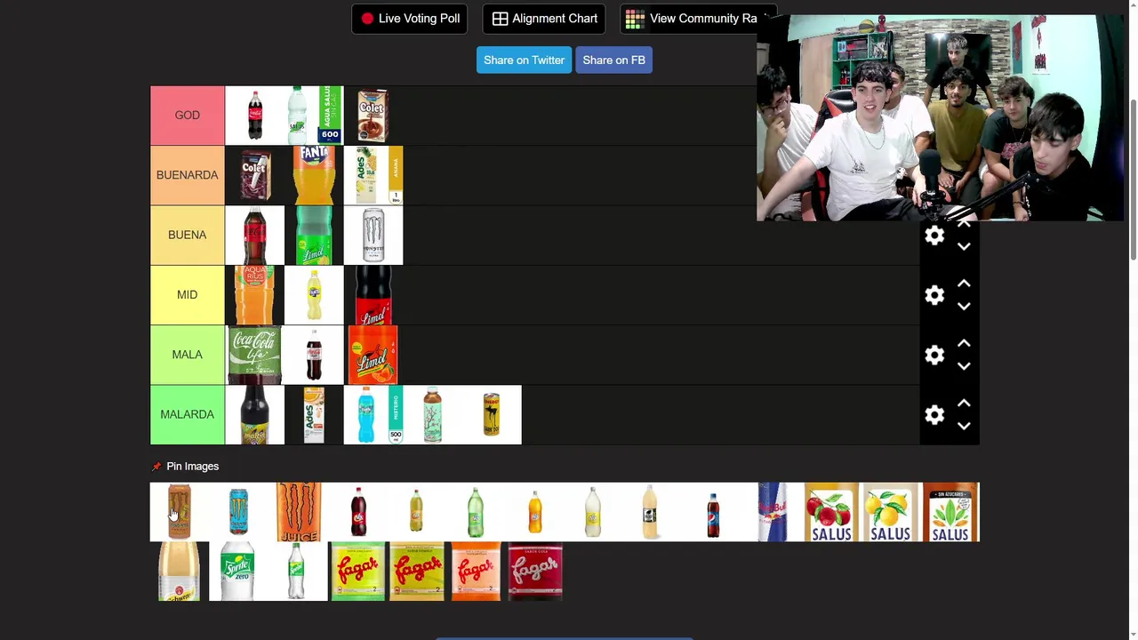Select the Coca-Cola bottle in BUENA tier
1138x640 pixels.
point(255,235)
